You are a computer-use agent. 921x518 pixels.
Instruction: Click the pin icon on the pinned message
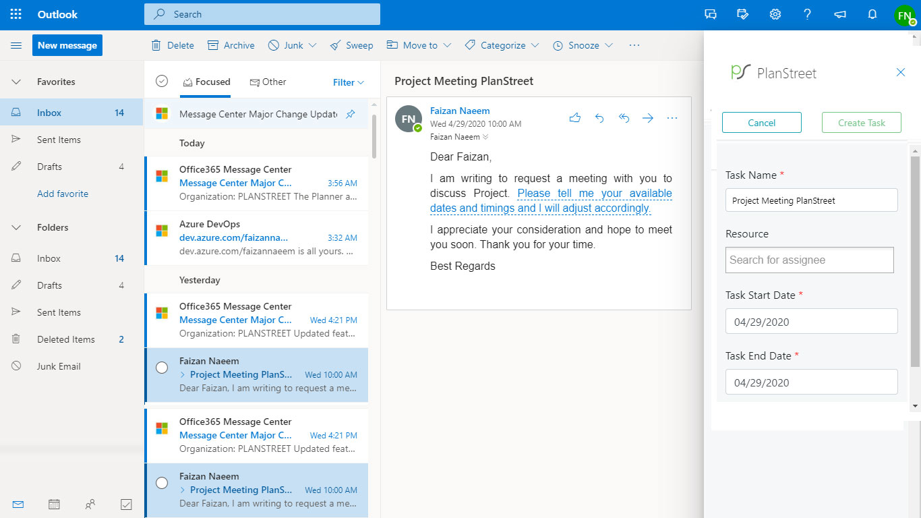pos(351,114)
